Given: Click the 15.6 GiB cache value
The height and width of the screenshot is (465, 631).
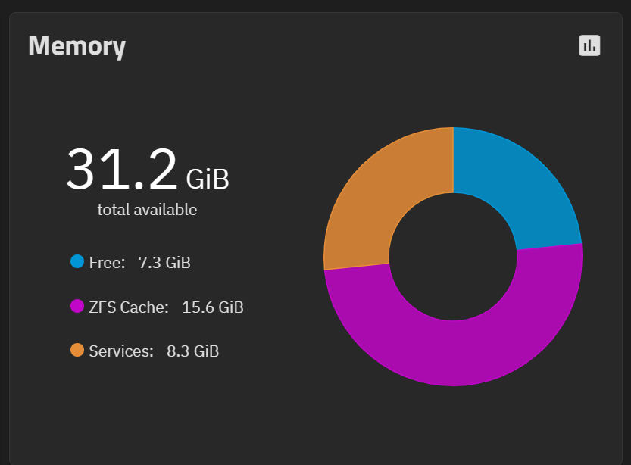Looking at the screenshot, I should (212, 307).
